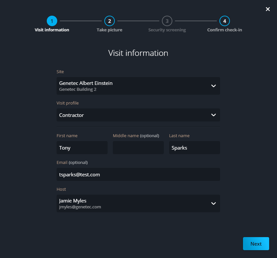Select the Visit information step label
Viewport: 277px width, 258px height.
coord(52,30)
